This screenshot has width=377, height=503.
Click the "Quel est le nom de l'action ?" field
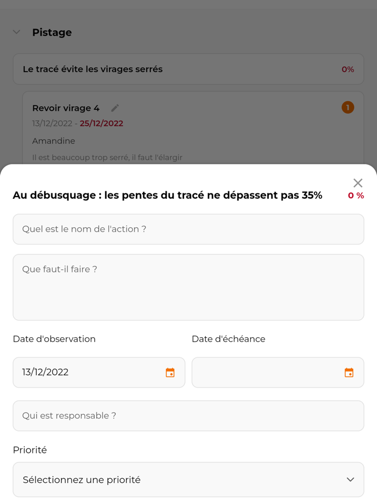[x=188, y=228]
